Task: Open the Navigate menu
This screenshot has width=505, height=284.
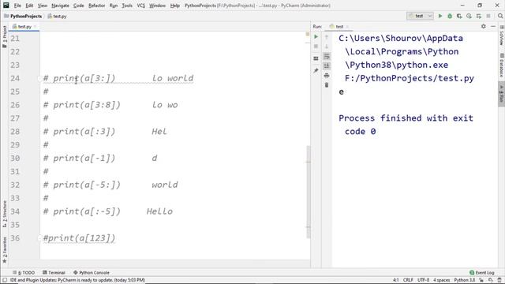Action: tap(60, 6)
